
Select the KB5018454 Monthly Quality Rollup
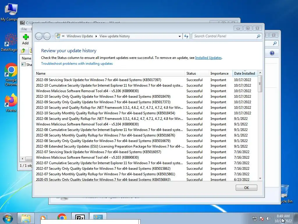point(146,113)
